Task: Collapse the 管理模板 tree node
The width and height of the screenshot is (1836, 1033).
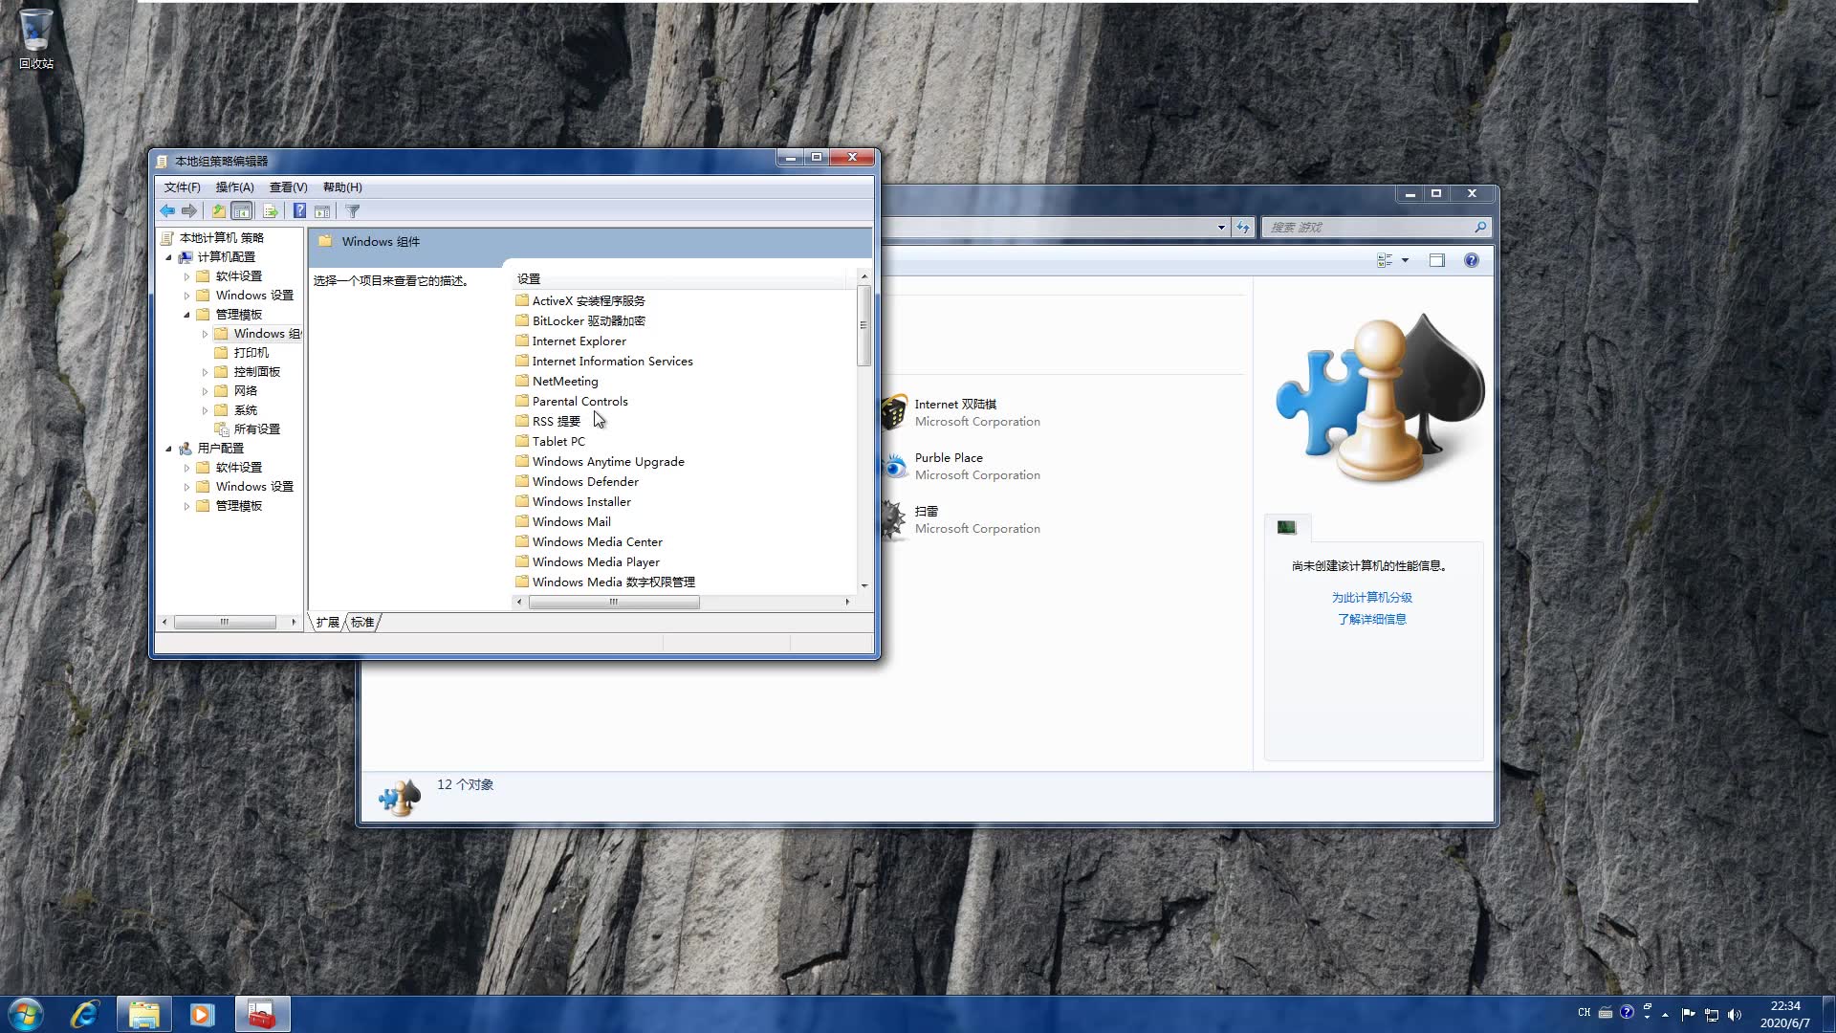Action: (187, 314)
